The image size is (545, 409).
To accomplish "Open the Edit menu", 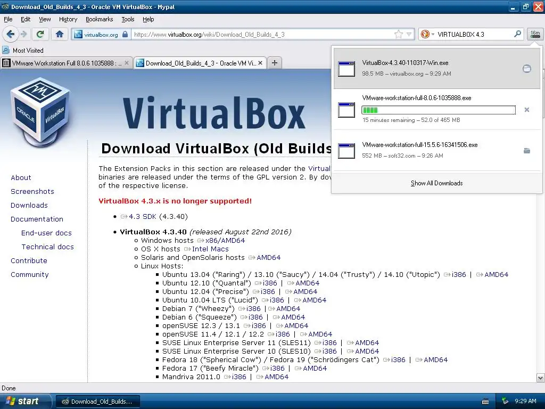I will [x=26, y=19].
